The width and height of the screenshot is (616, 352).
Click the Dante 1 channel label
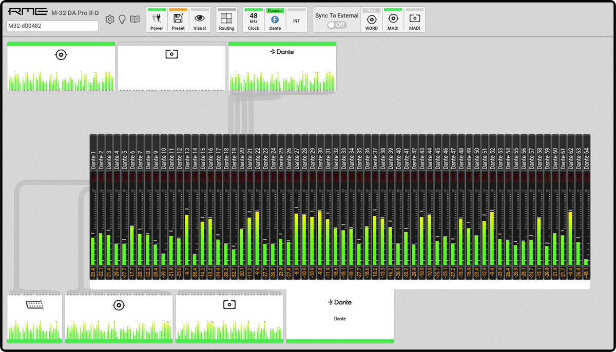[x=93, y=161]
